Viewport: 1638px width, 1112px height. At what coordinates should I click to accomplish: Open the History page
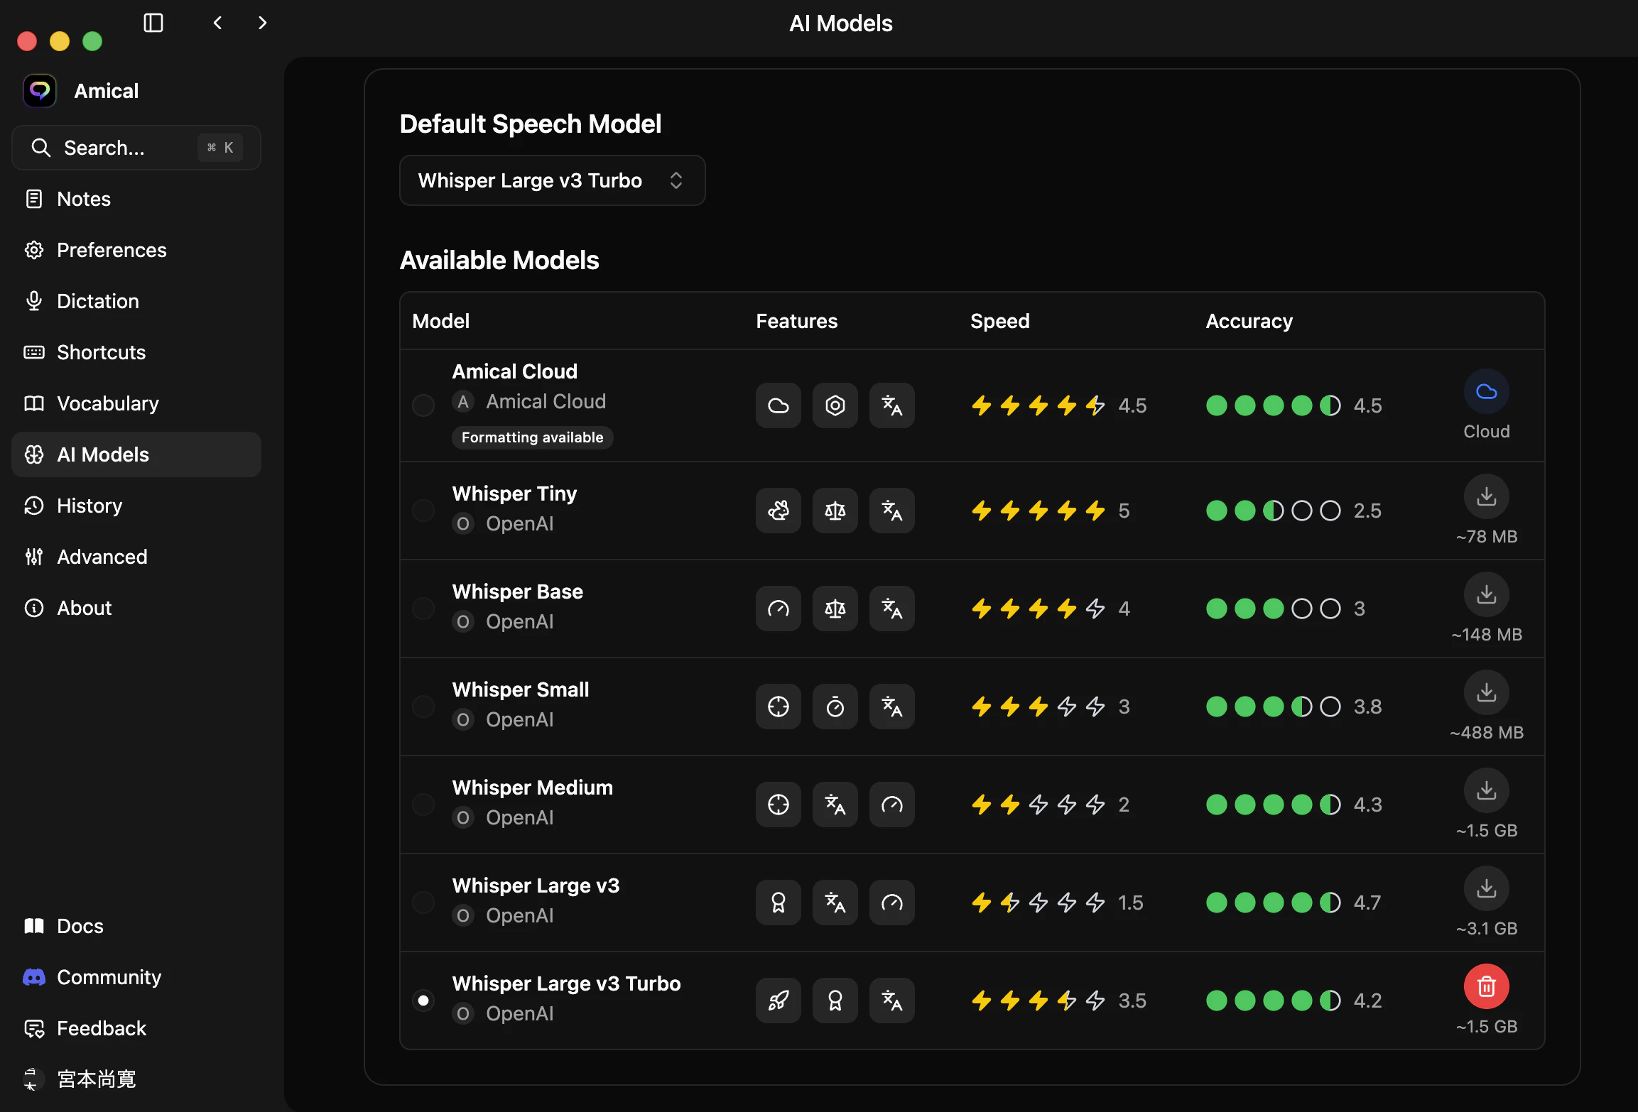tap(136, 506)
